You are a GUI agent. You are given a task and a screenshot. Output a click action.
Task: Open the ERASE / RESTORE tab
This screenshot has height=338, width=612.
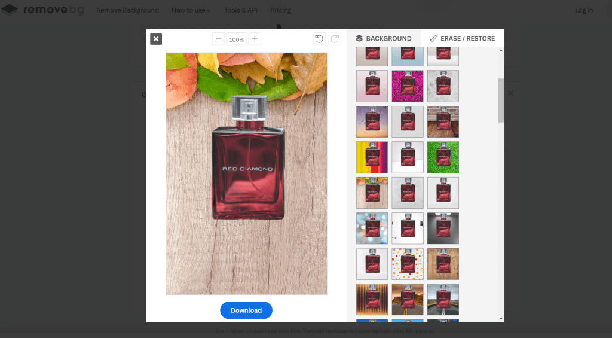click(463, 38)
